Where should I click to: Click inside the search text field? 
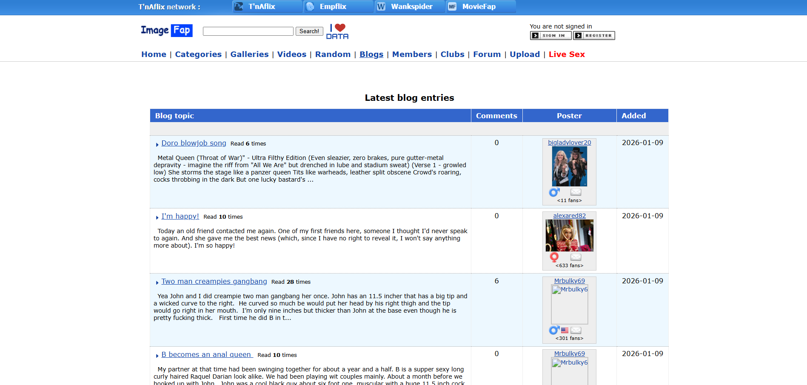coord(248,31)
